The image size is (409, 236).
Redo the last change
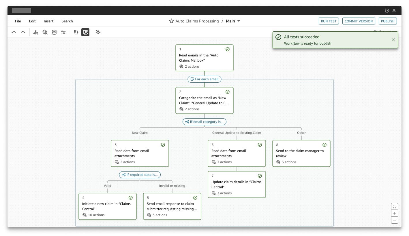click(x=23, y=32)
